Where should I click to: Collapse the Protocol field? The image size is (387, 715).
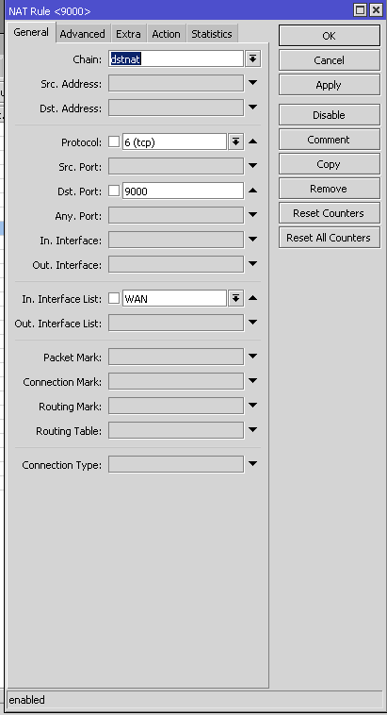click(x=253, y=141)
